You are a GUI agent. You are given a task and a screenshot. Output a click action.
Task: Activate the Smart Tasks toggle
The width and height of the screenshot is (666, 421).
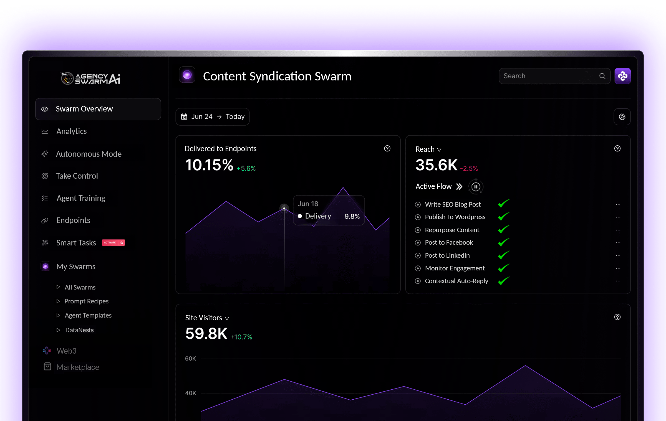tap(113, 242)
